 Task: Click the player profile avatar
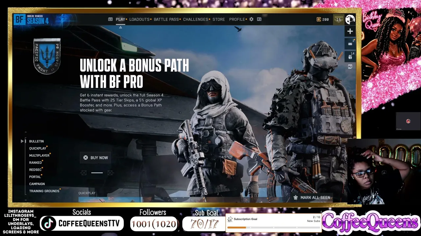coord(350,19)
